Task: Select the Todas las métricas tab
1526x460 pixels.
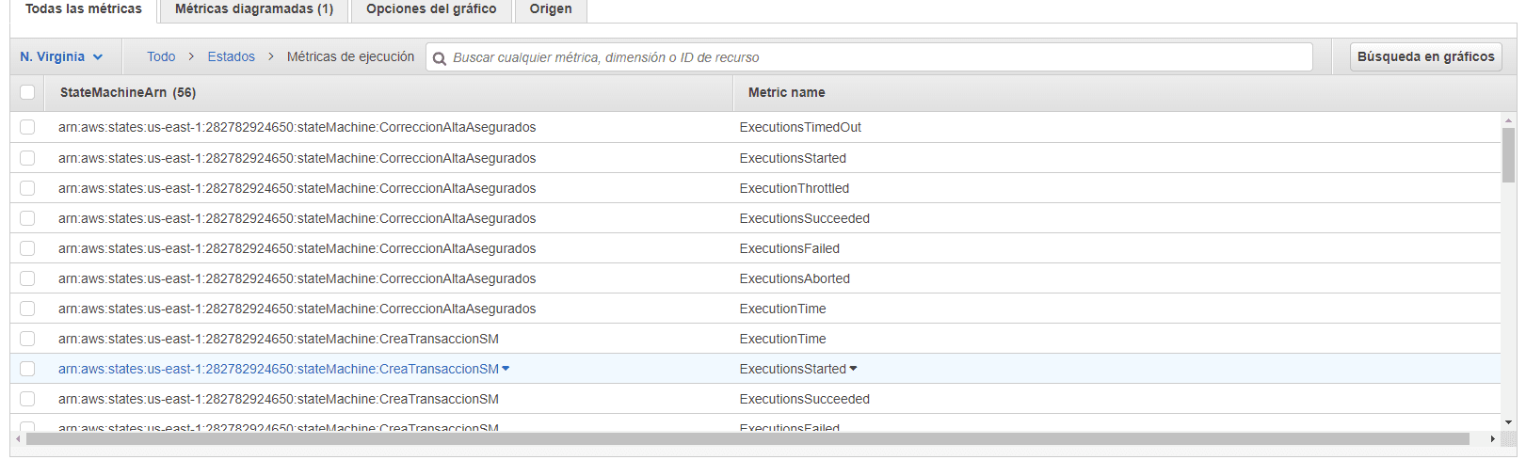Action: point(84,9)
